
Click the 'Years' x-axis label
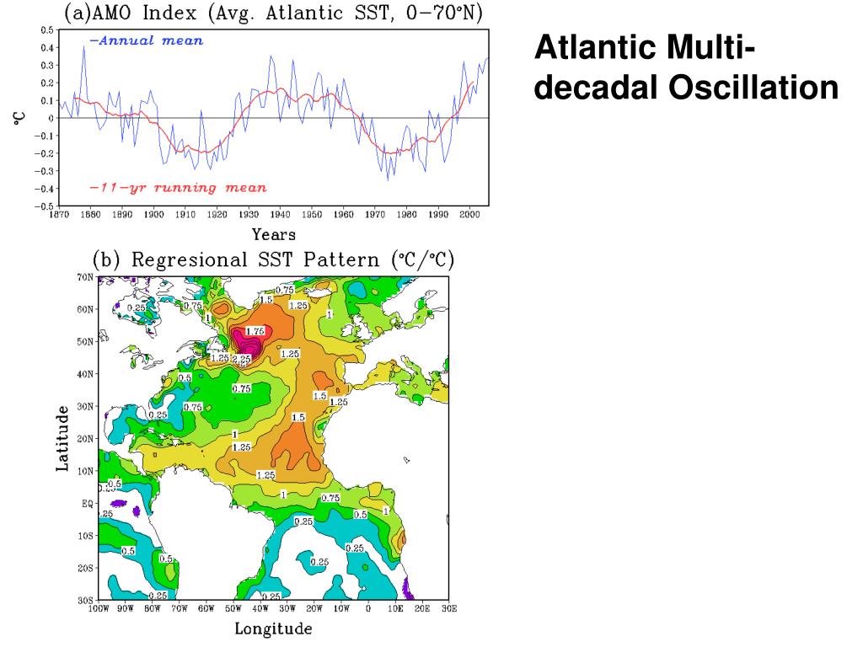tap(274, 234)
